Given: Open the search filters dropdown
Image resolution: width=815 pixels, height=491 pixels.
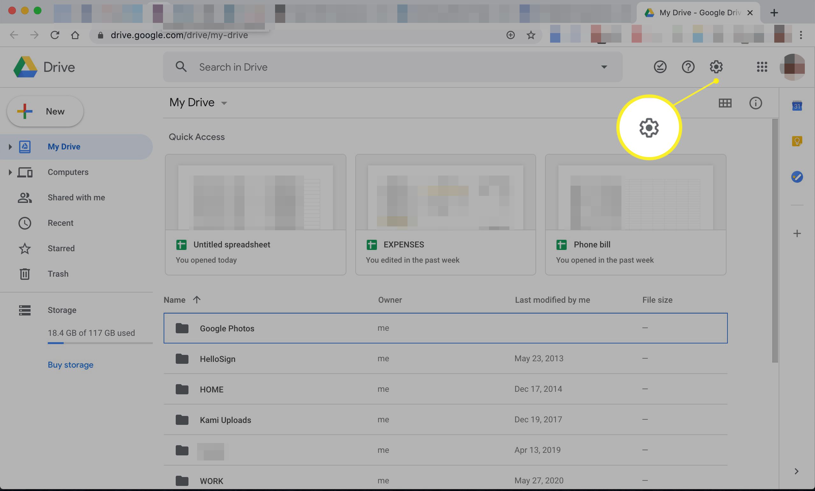Looking at the screenshot, I should [x=604, y=66].
